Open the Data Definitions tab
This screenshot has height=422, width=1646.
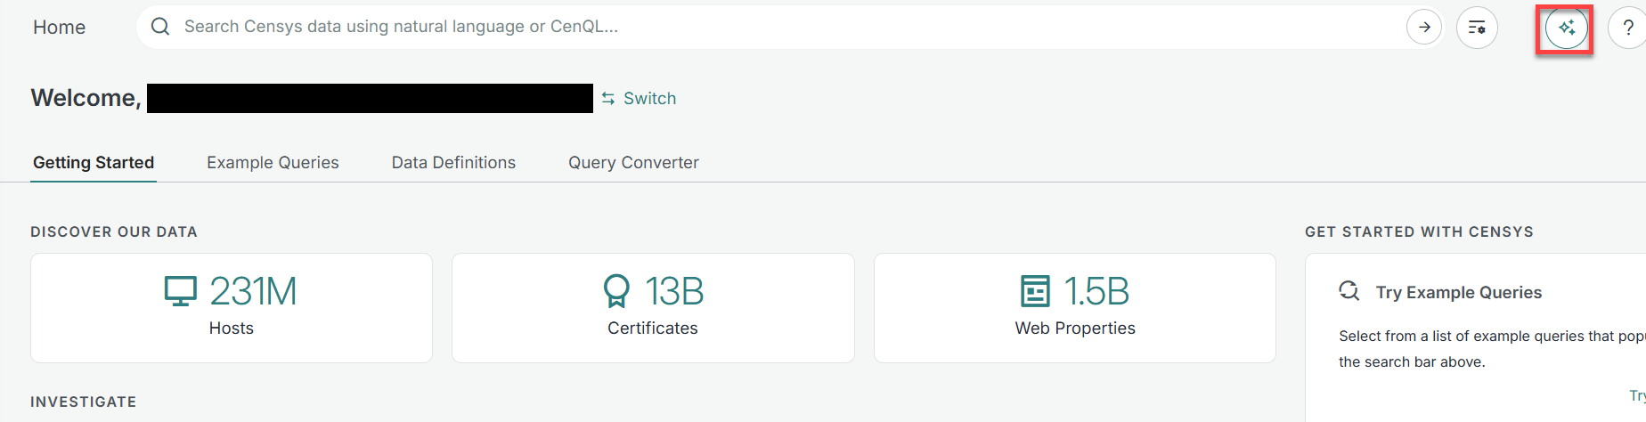(453, 163)
